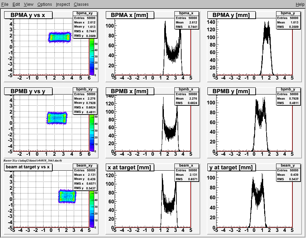Select the 'y at target [mm]' histogram title
306x238 pixels.
point(232,167)
